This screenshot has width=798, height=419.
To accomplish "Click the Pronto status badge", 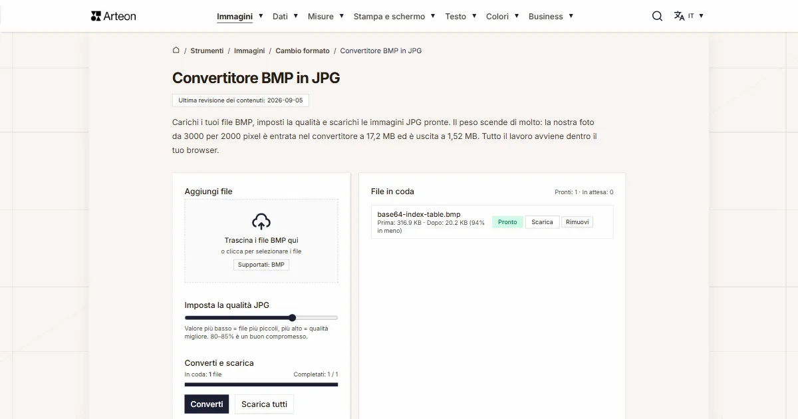I will tap(507, 222).
